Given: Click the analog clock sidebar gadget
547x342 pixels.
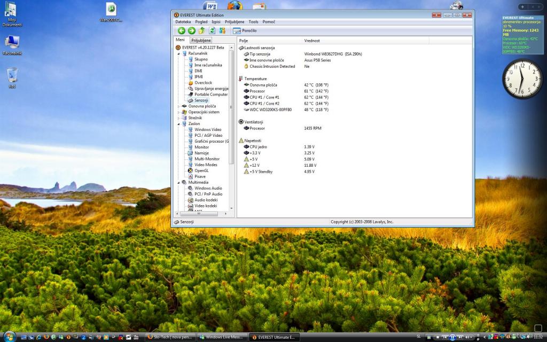Looking at the screenshot, I should 522,79.
